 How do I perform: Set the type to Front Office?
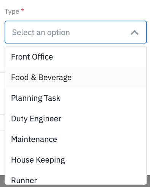76,57
